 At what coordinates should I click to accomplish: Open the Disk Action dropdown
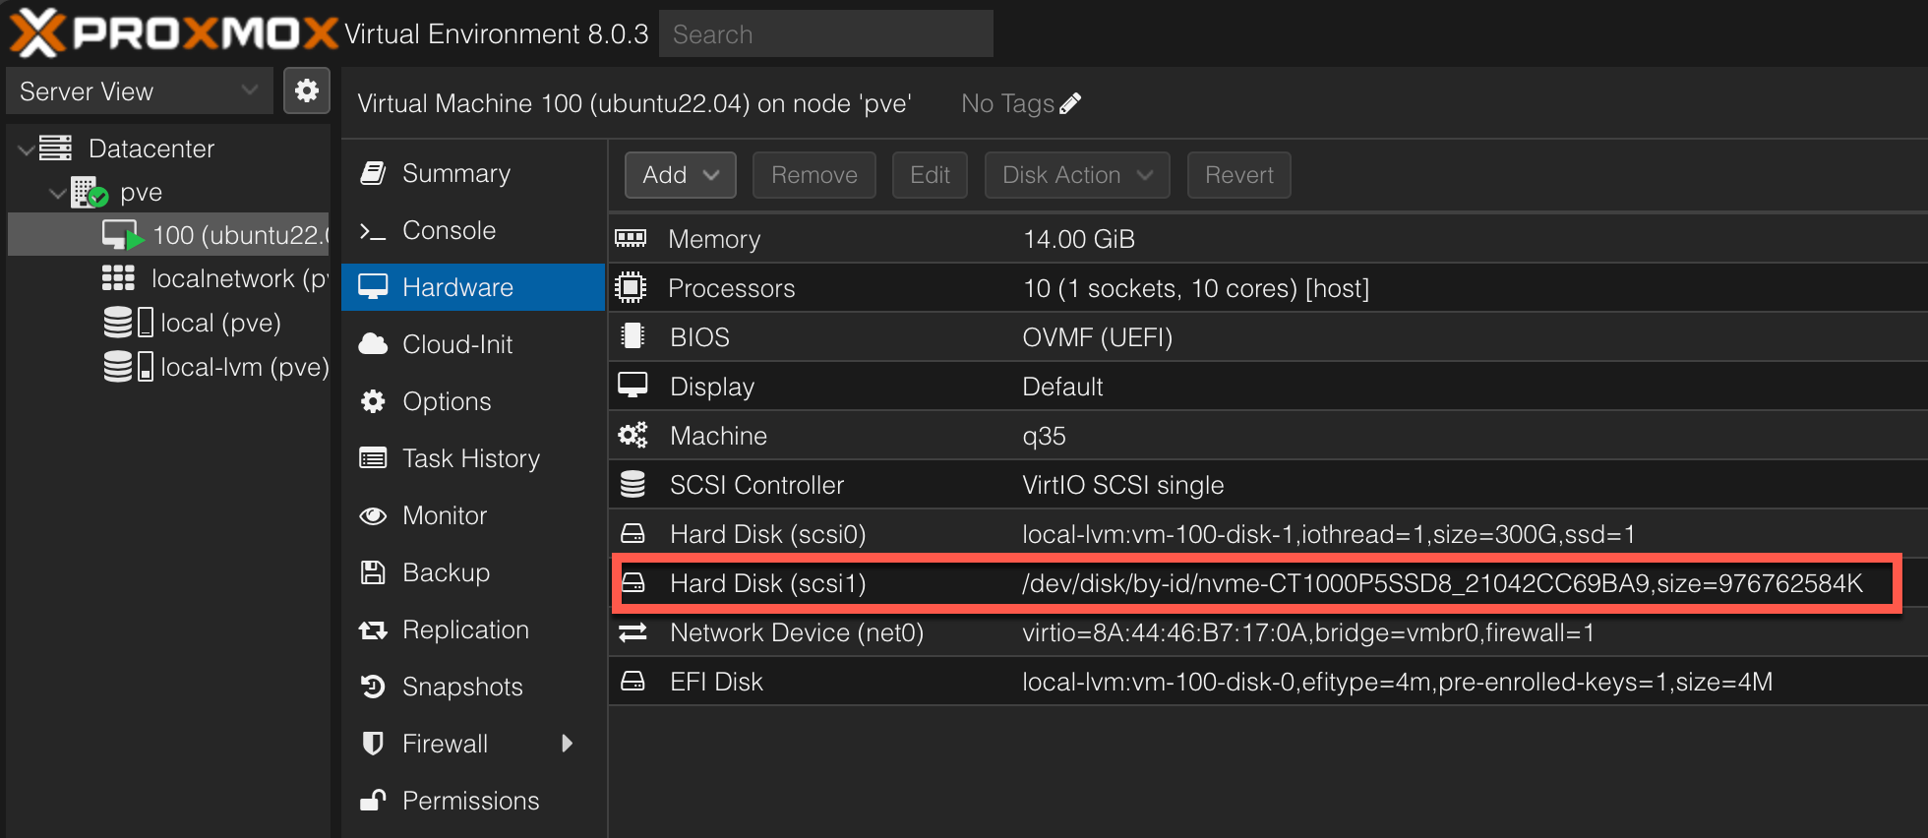click(1077, 175)
